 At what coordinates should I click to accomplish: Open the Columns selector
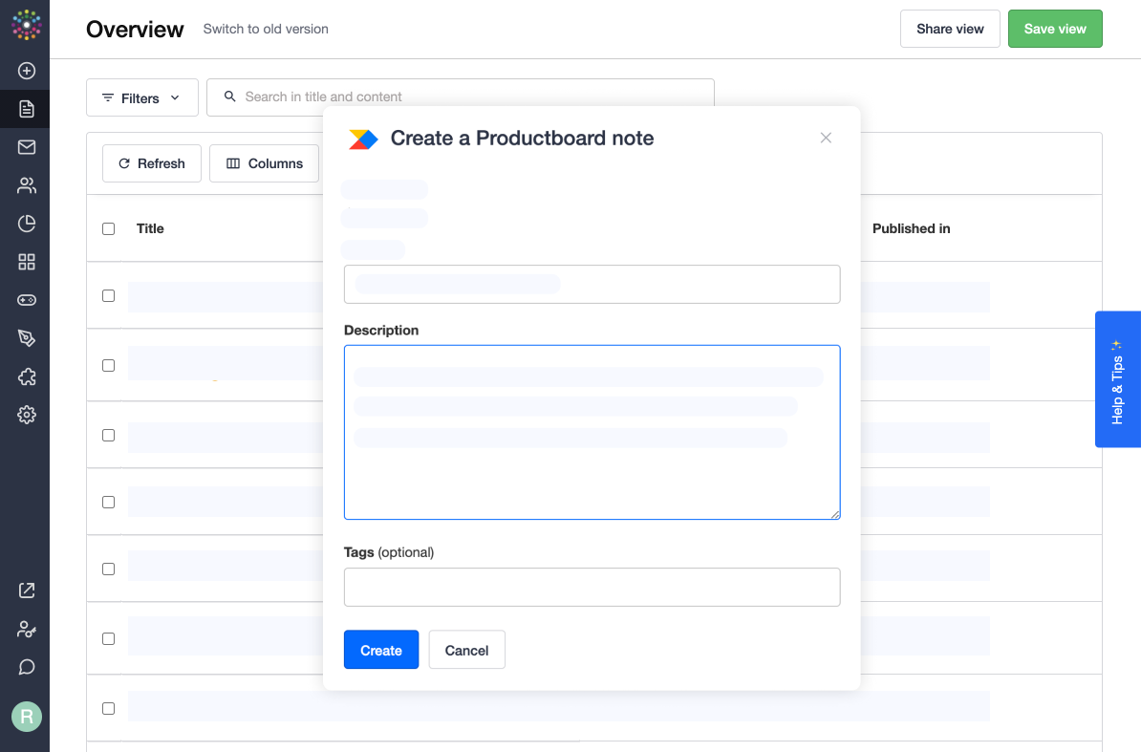click(x=264, y=163)
